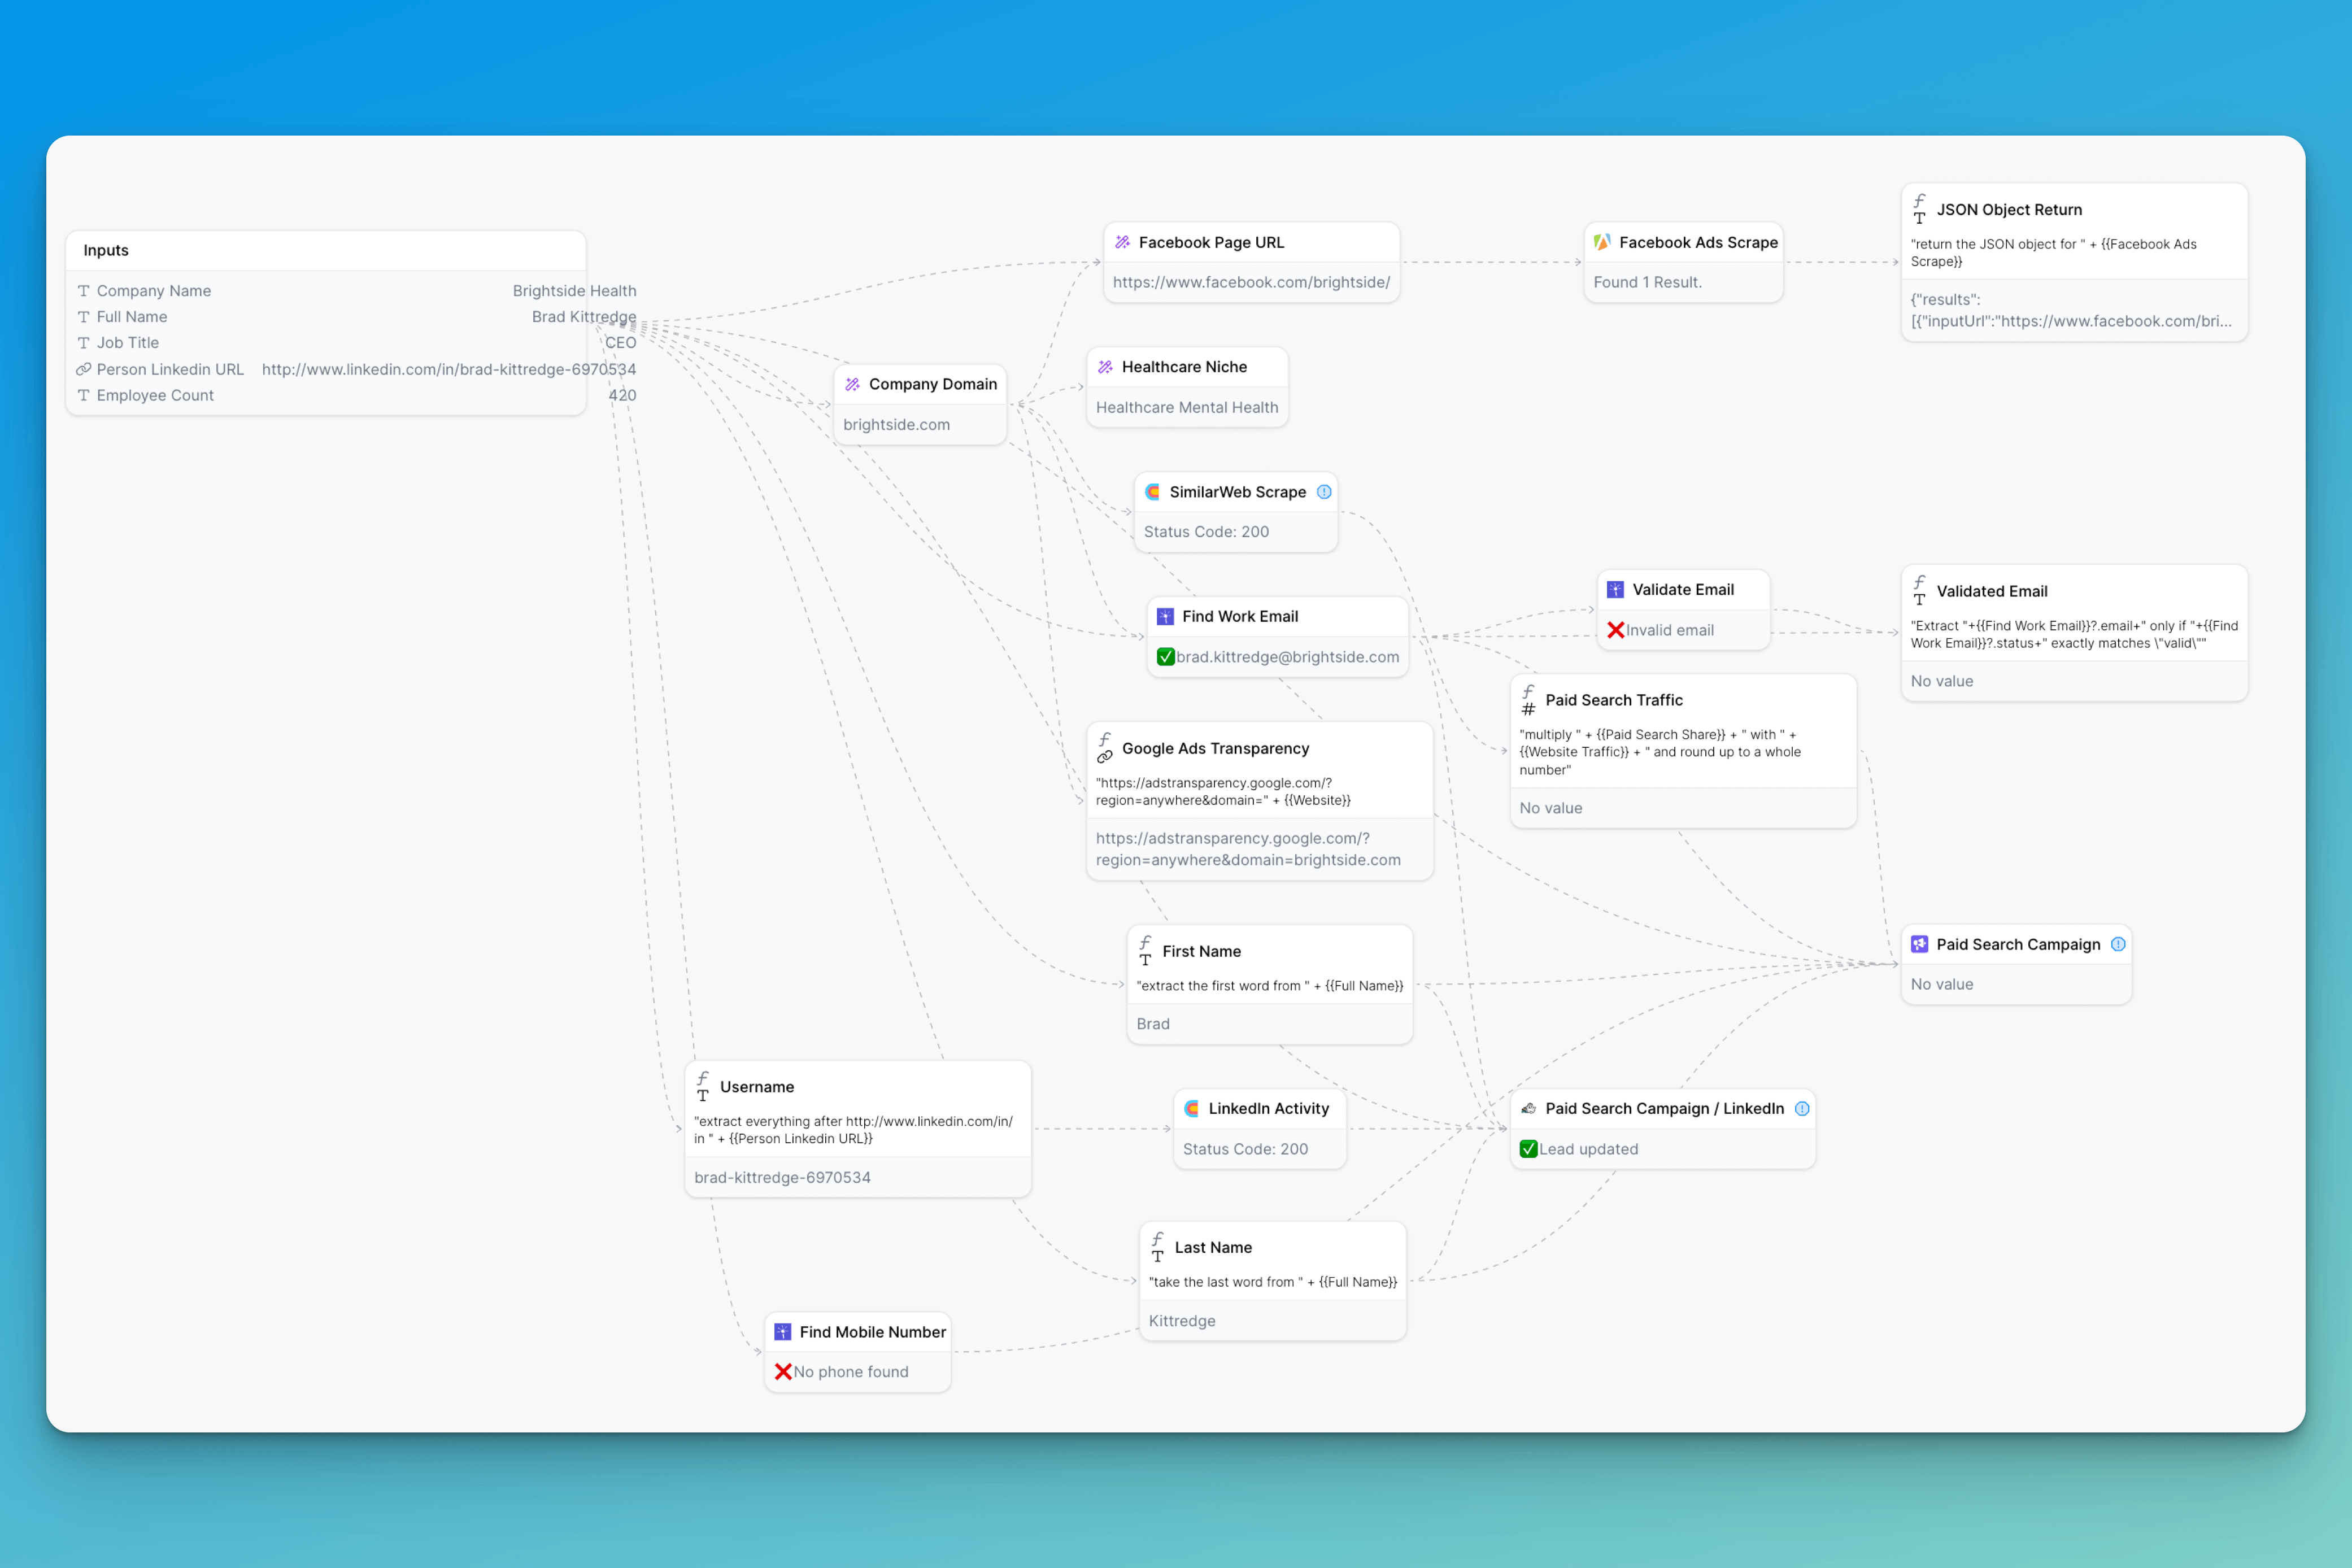Click the Find Mobile Number node icon
Viewport: 2352px width, 1568px height.
coord(783,1332)
